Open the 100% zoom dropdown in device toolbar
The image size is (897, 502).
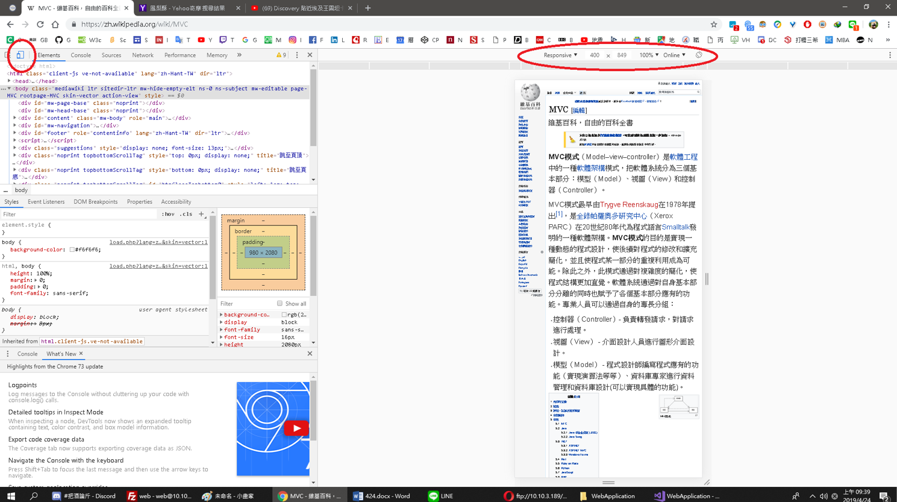pos(649,55)
